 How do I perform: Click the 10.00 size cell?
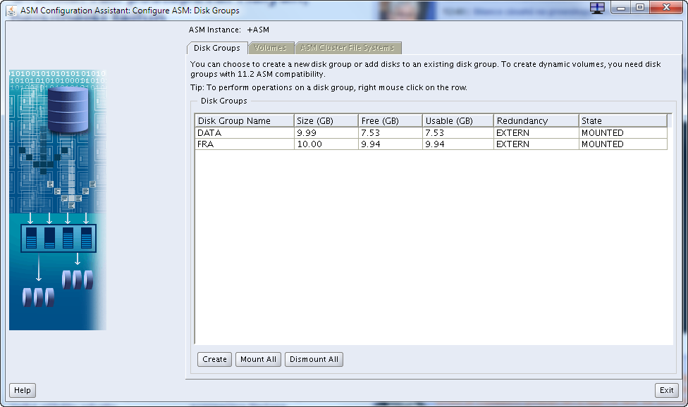coord(326,144)
